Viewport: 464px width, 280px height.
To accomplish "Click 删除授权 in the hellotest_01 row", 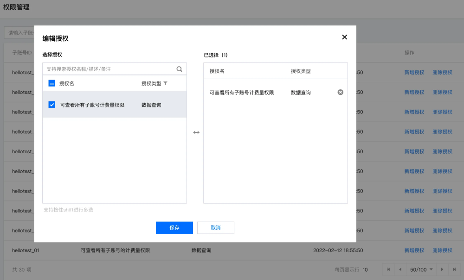I will point(442,250).
